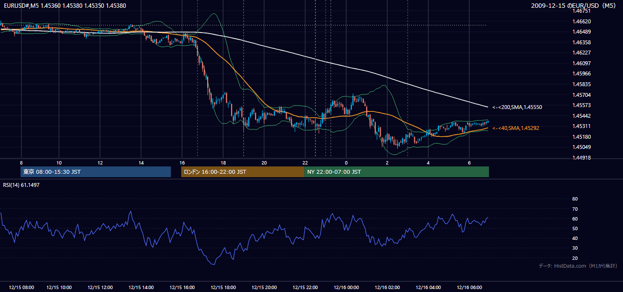Select the NY 22:00-07:00 JST session bar
Screen dimensions: 623x292
[396, 172]
